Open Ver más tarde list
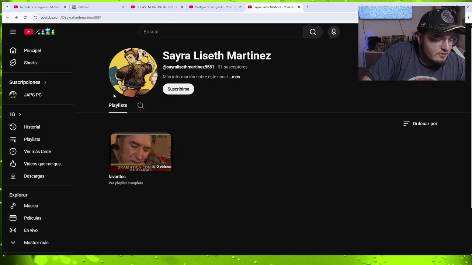 tap(38, 152)
